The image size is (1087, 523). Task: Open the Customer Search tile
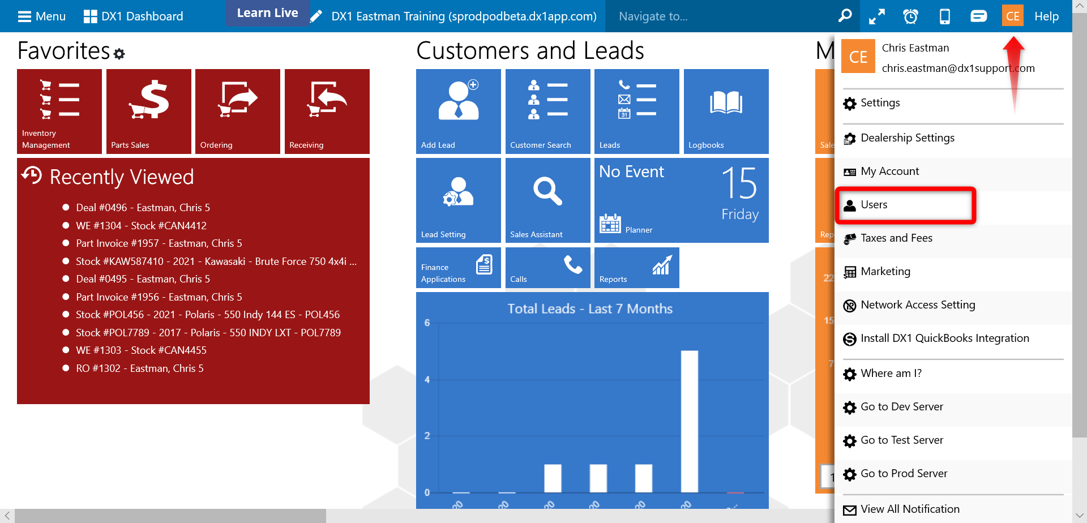pos(548,112)
